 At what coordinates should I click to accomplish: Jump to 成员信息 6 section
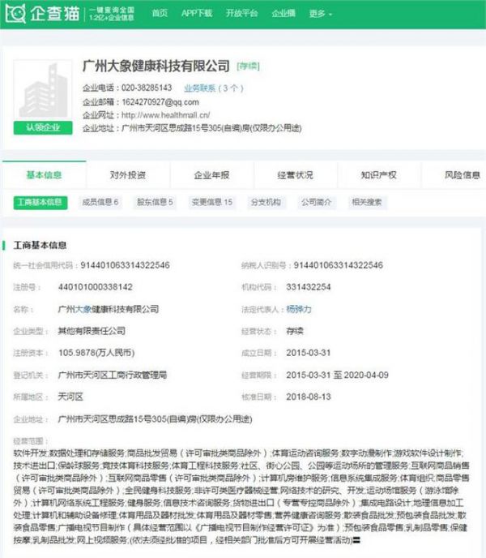pos(100,202)
